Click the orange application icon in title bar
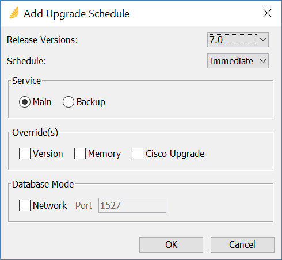 click(14, 13)
